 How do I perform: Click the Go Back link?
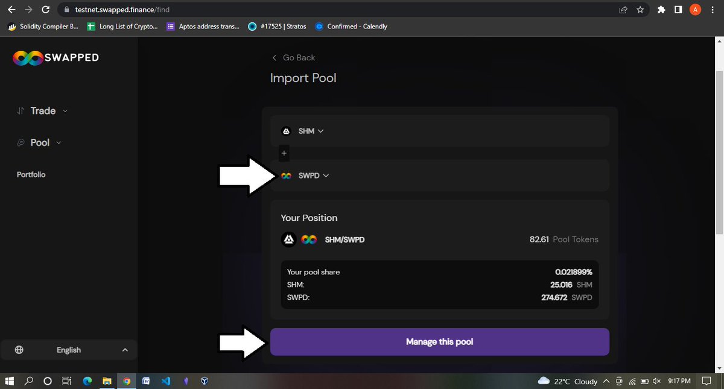coord(293,58)
